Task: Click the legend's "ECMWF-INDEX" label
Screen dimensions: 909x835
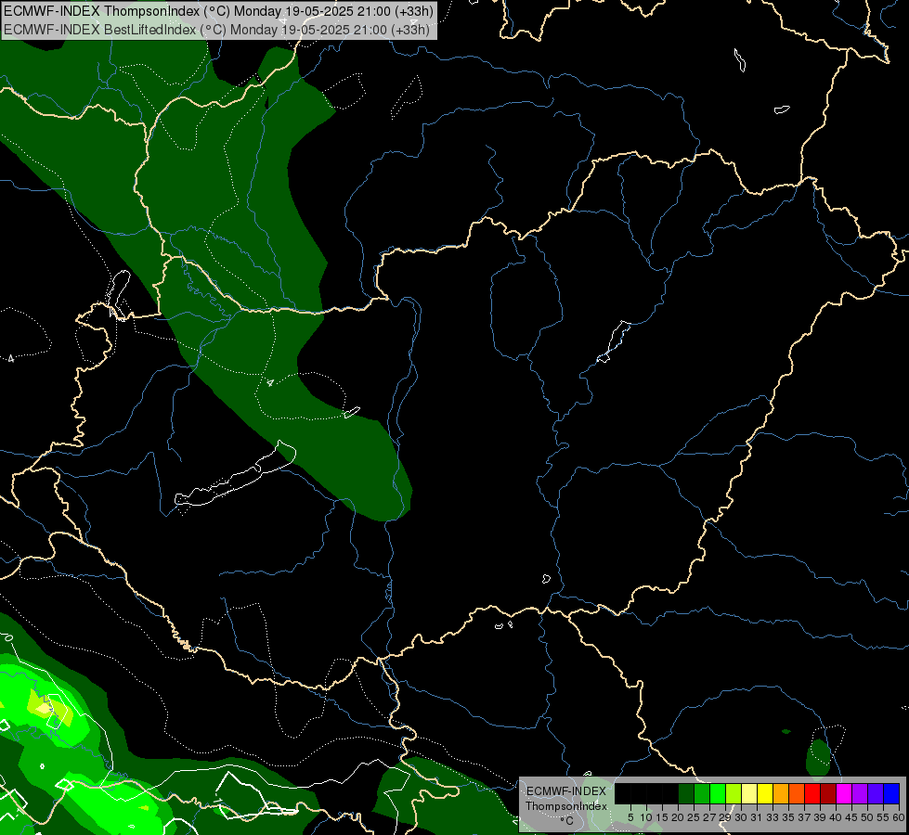Action: point(566,791)
